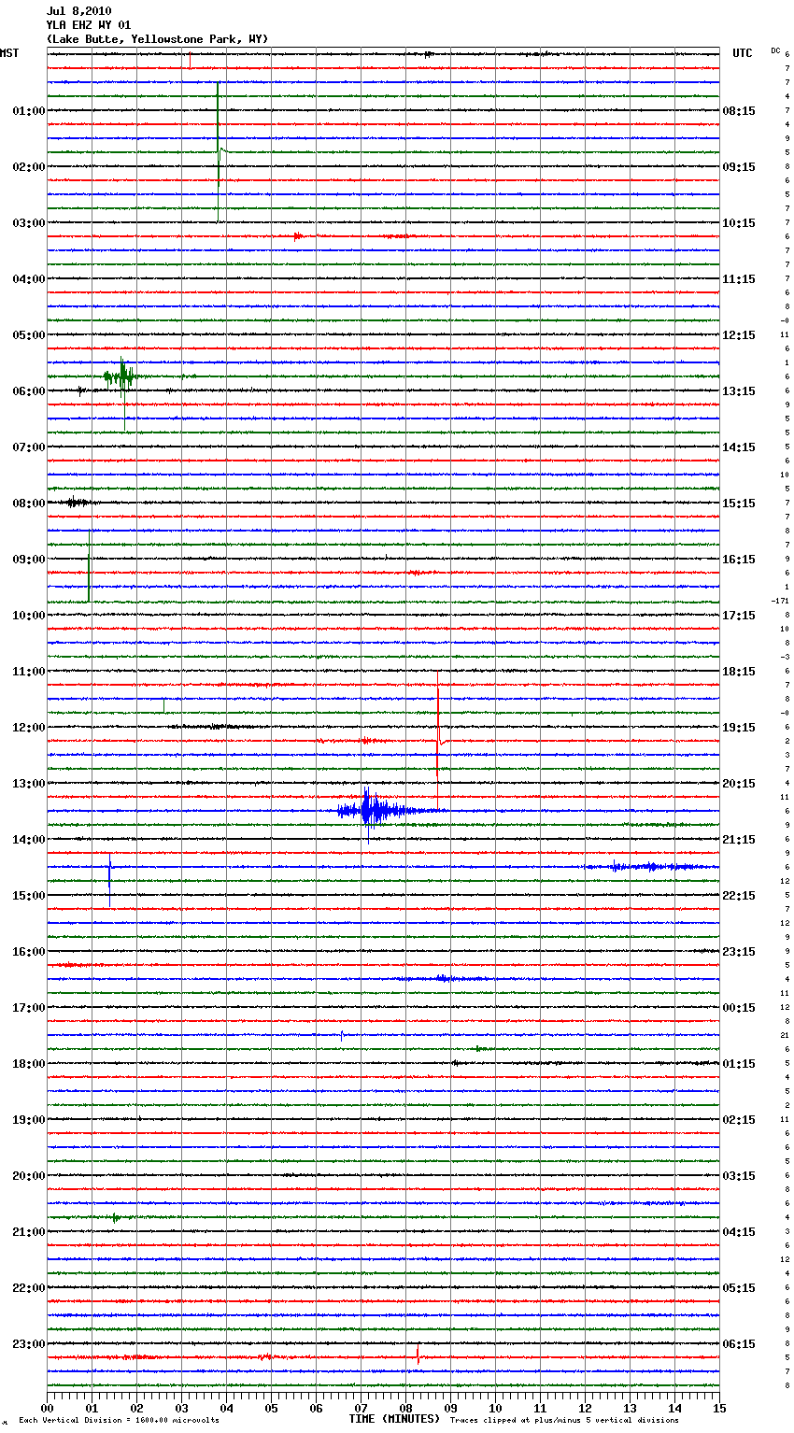Click the '22:15' UTC time label
The height and width of the screenshot is (1433, 794).
pyautogui.click(x=739, y=896)
